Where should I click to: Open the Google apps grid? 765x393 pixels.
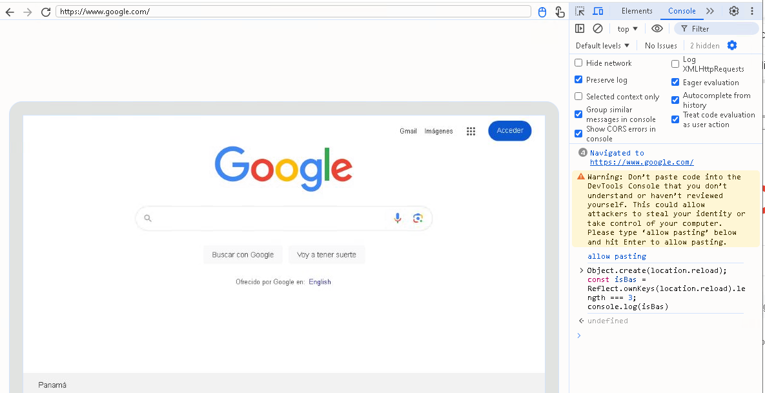click(x=471, y=131)
